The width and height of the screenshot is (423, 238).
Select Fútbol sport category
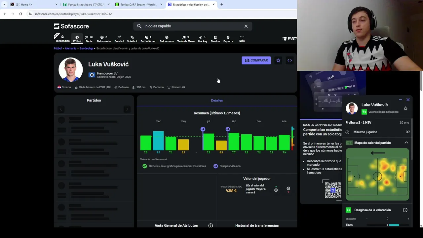coord(77,39)
